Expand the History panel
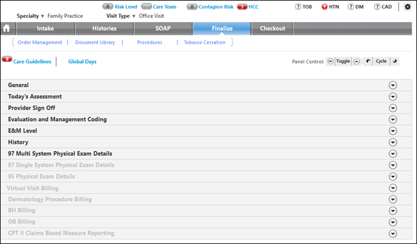The width and height of the screenshot is (417, 244). click(393, 143)
